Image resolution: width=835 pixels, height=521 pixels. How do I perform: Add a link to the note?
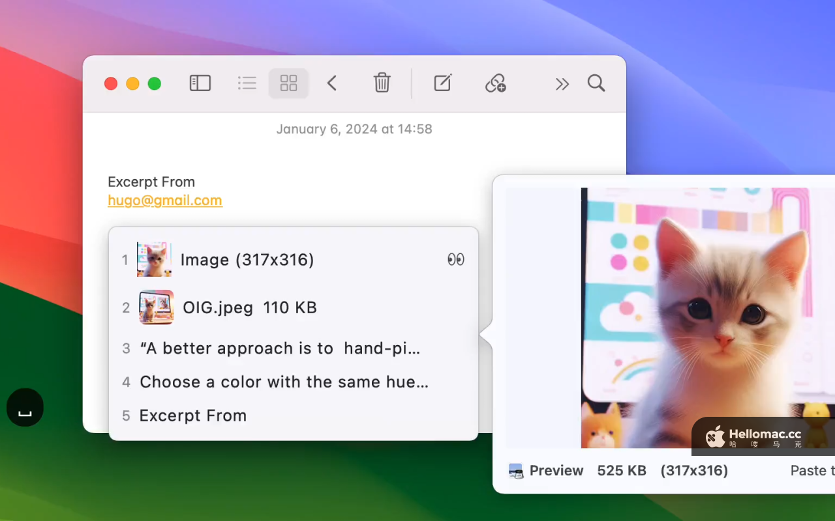click(x=496, y=83)
